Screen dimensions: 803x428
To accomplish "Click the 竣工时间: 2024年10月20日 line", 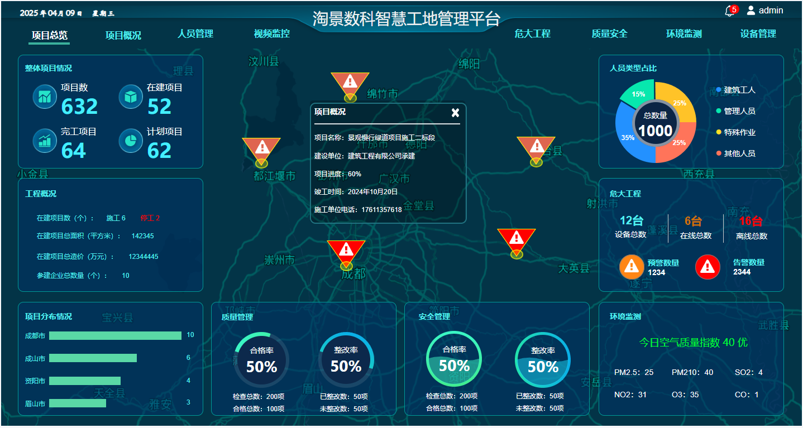I will (x=356, y=191).
